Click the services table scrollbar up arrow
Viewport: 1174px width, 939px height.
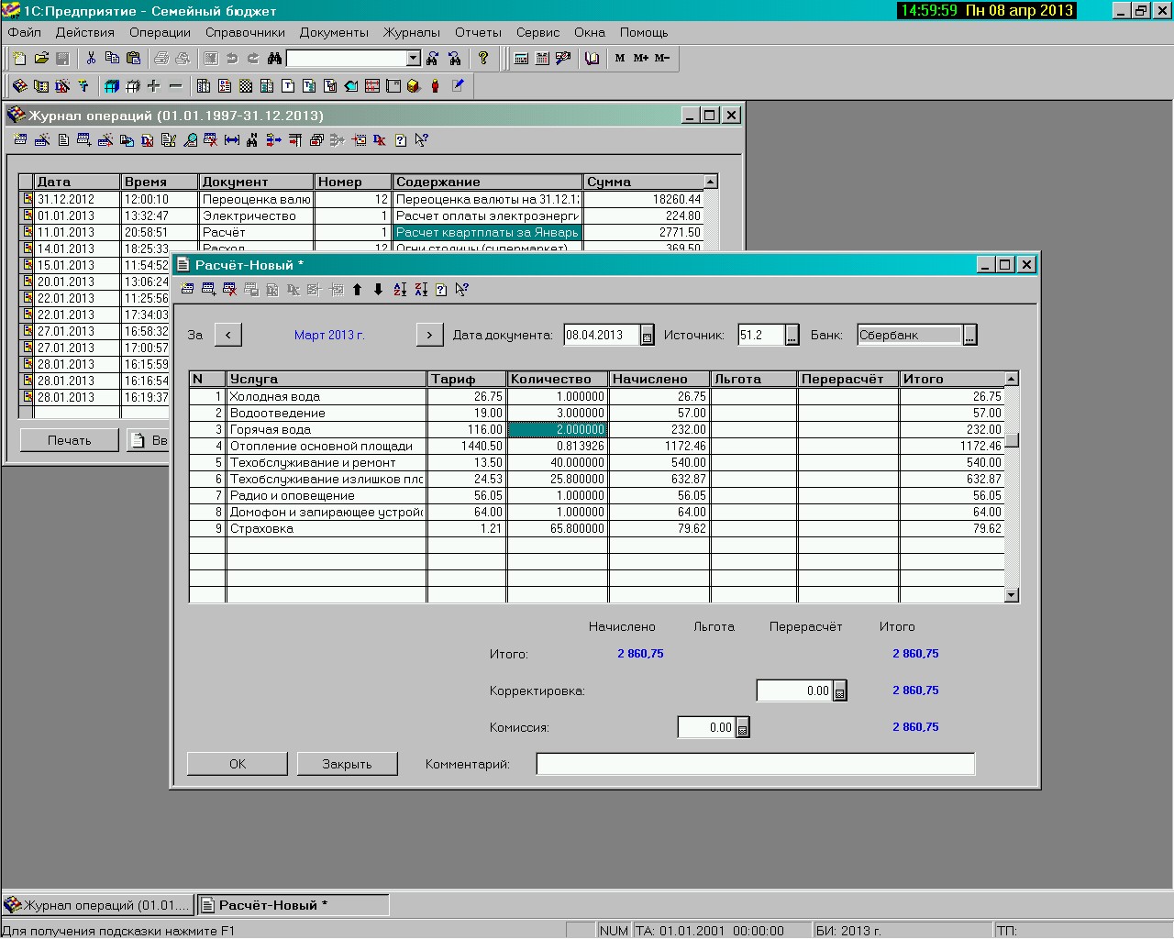coord(1012,379)
